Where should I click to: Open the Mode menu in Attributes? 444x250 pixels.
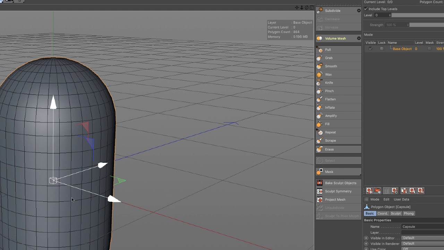[375, 199]
